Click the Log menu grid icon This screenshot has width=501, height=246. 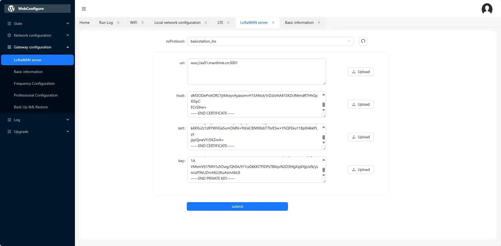point(9,120)
